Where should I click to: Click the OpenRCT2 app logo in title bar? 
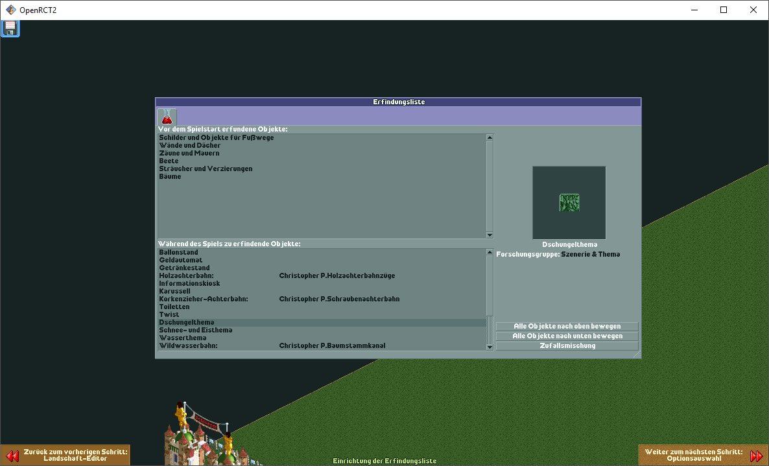click(10, 10)
